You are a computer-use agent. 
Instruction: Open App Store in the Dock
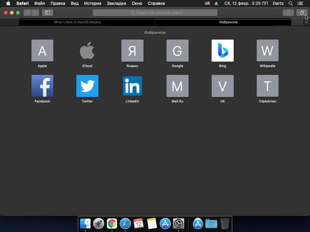[x=165, y=224]
